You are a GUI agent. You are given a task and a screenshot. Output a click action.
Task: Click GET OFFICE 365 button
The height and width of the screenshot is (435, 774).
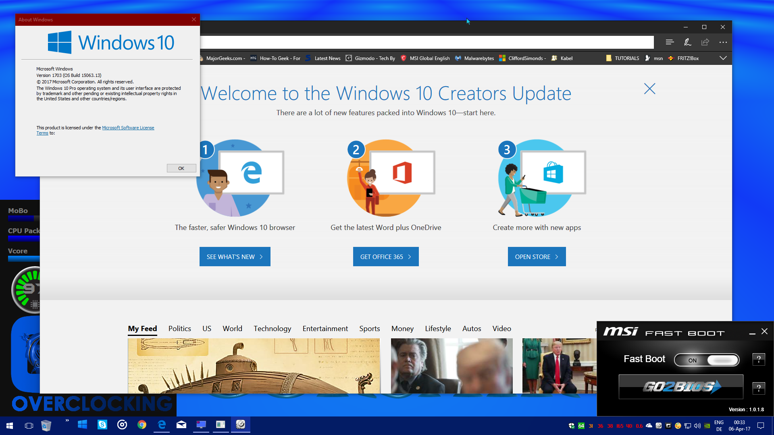tap(386, 257)
